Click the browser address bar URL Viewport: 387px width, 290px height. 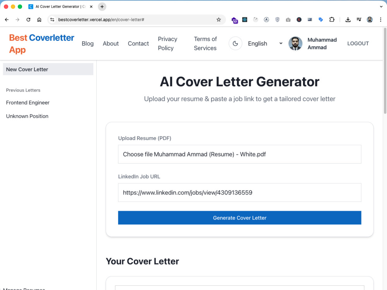pos(101,20)
